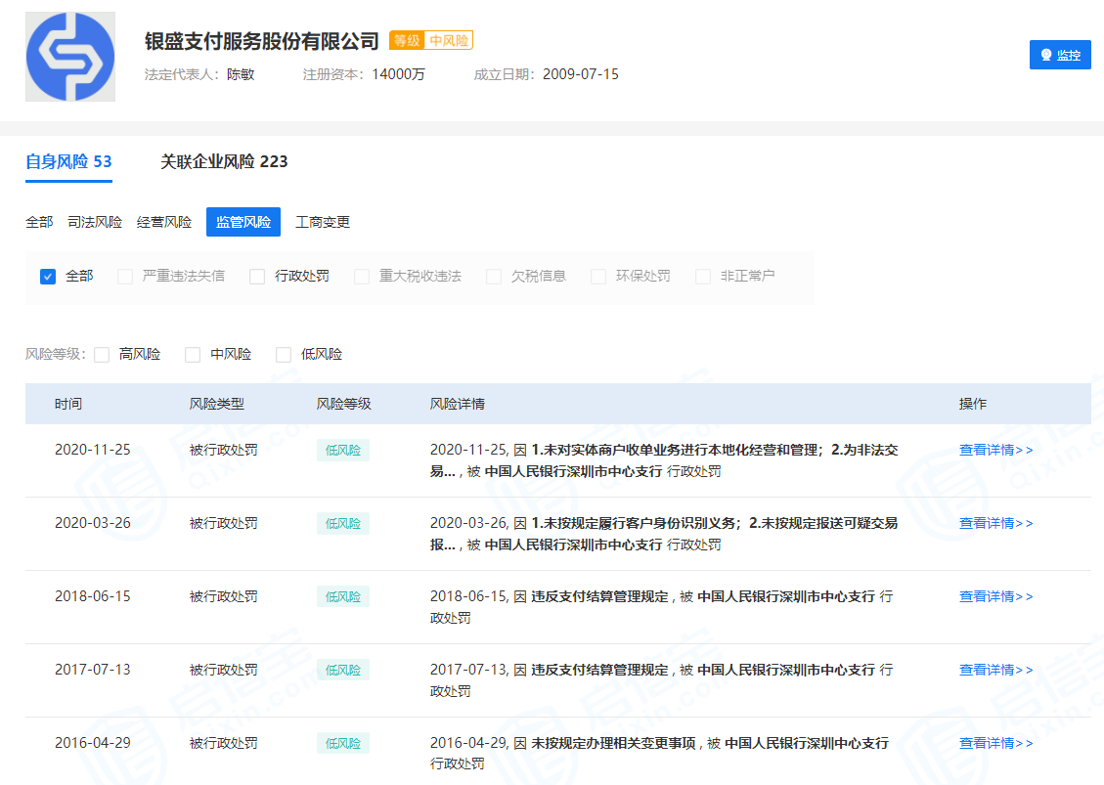Click 被行政处罚 in the 2020-11-25 row
The height and width of the screenshot is (785, 1104).
click(223, 450)
